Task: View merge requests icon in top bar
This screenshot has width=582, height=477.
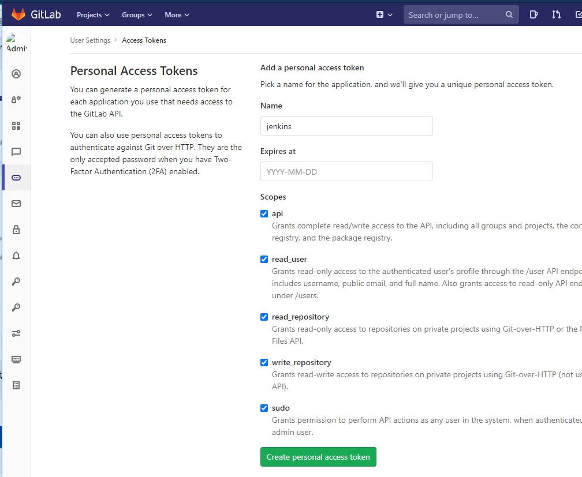Action: [x=556, y=14]
